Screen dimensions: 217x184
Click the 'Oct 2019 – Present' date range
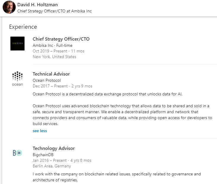click(x=50, y=51)
